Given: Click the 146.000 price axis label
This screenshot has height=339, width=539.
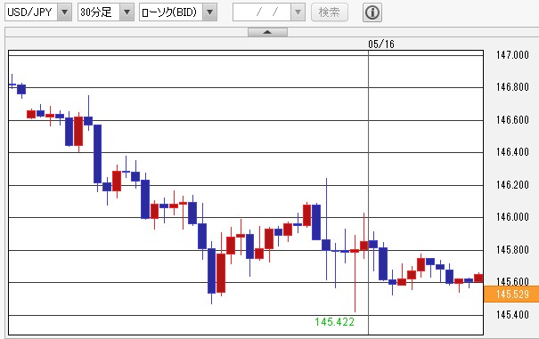Looking at the screenshot, I should tap(512, 217).
